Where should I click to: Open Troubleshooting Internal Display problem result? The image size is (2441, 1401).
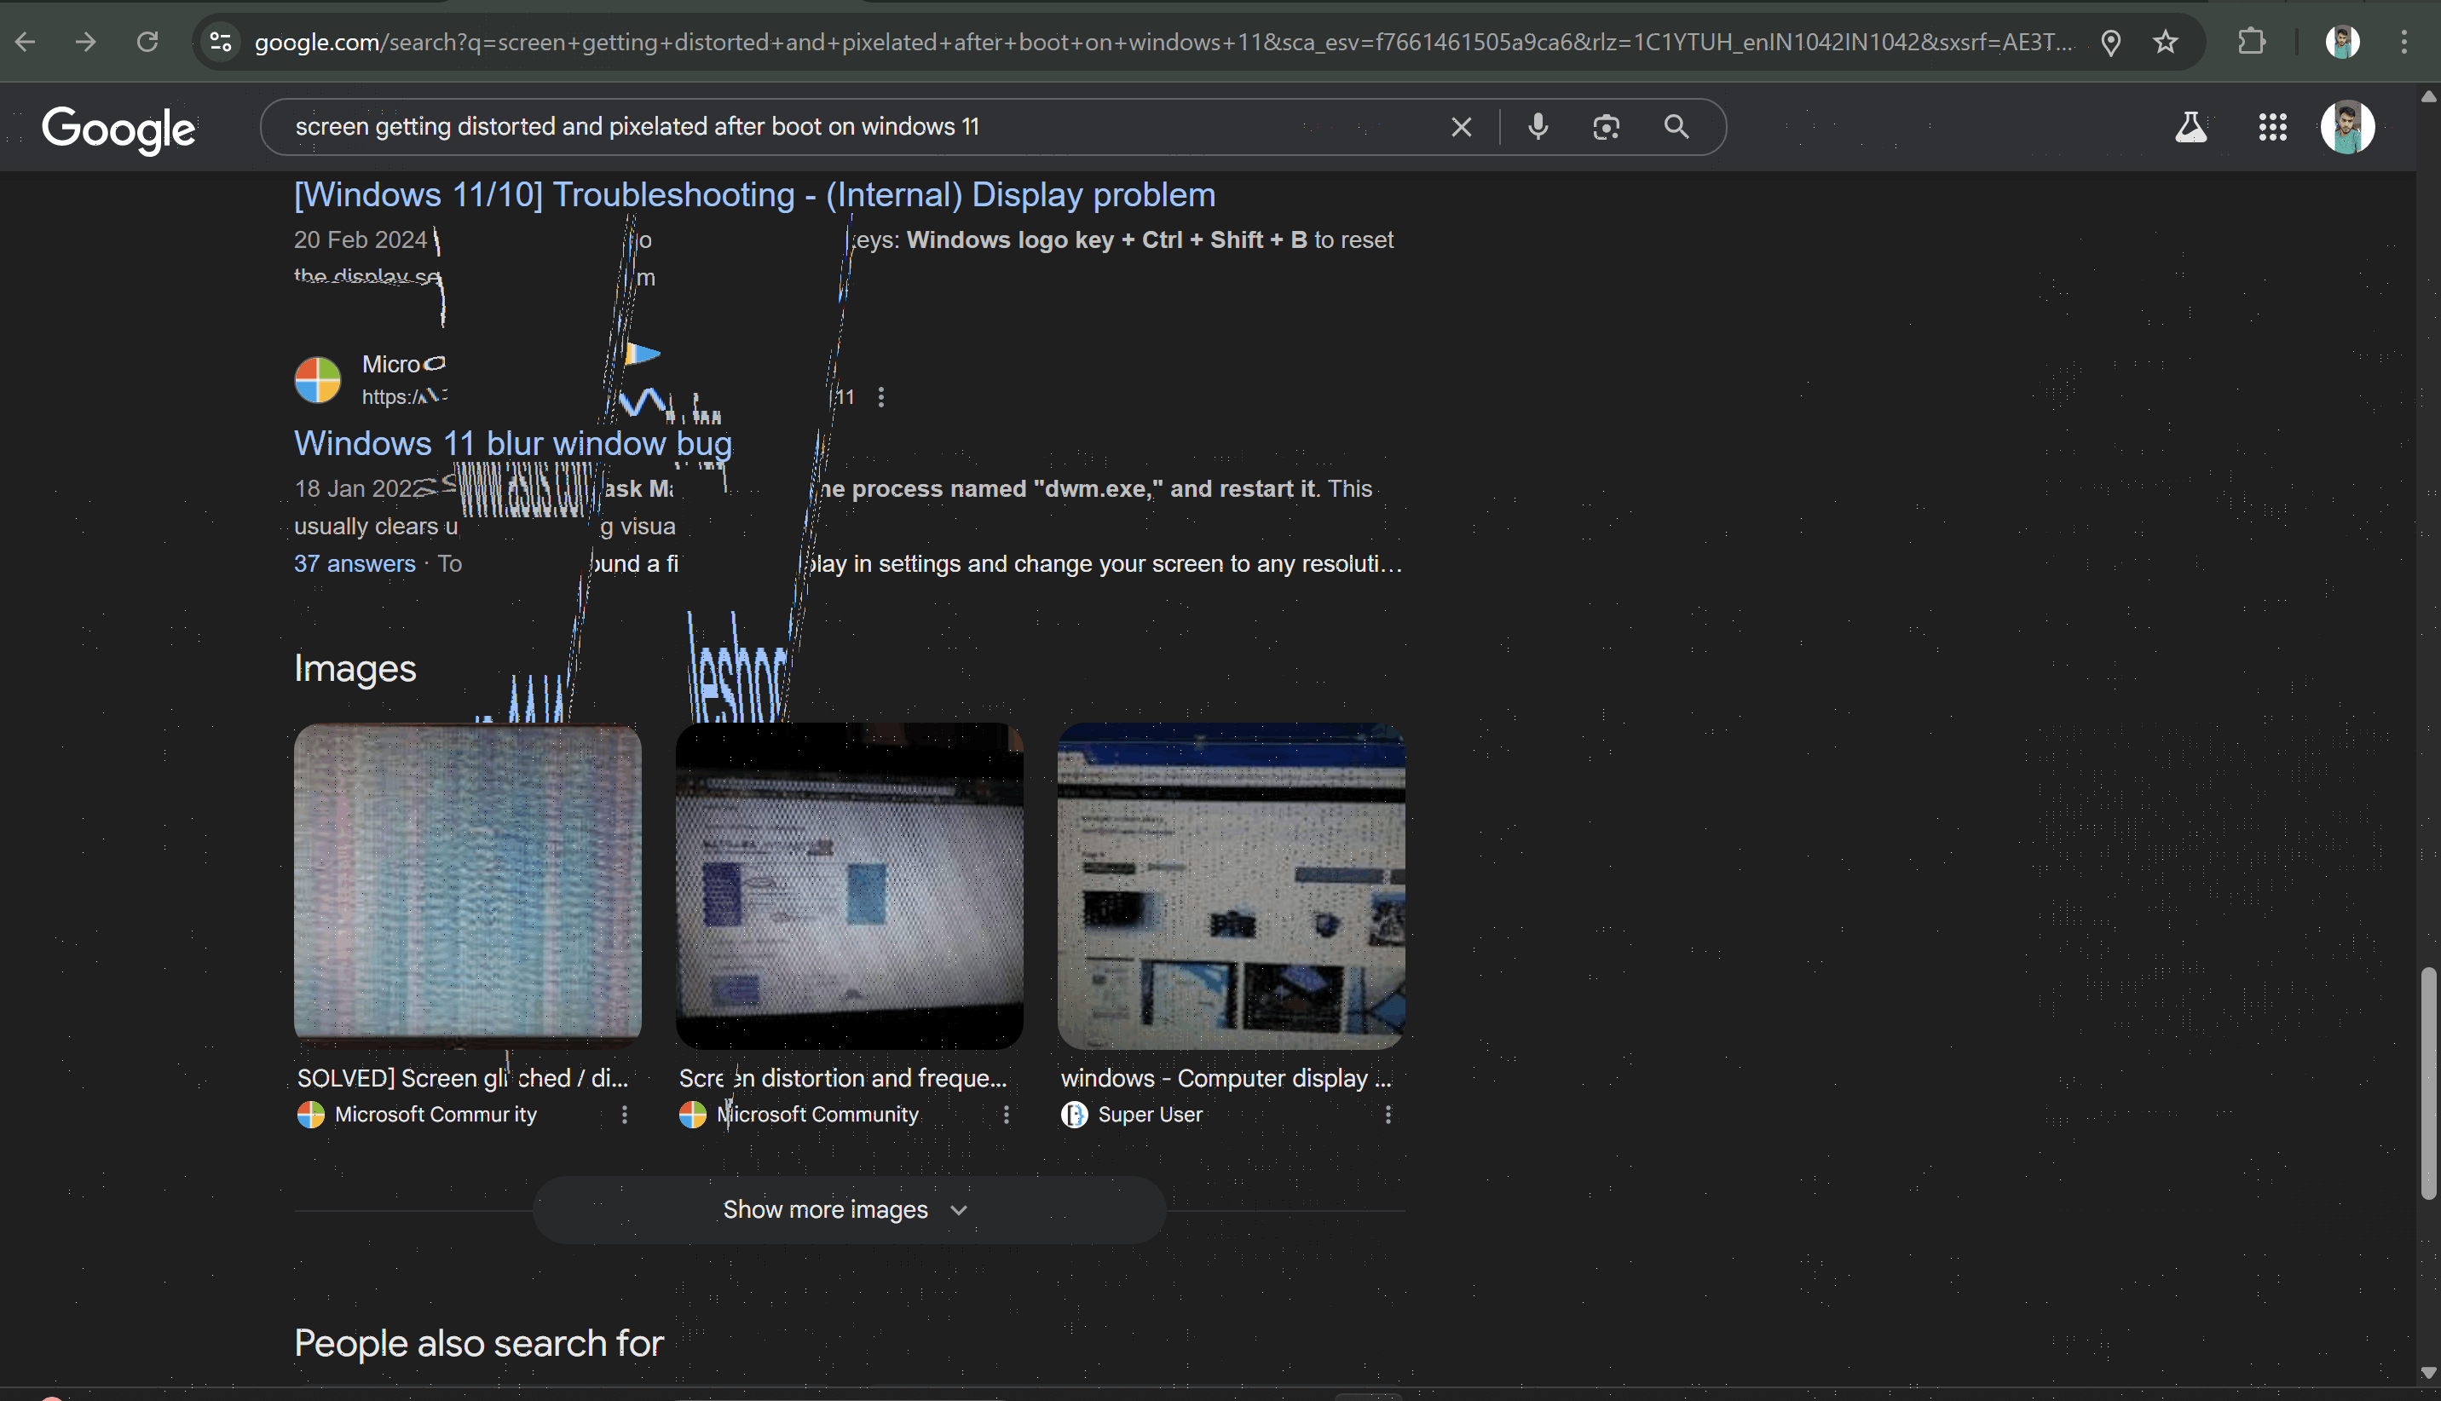[754, 195]
